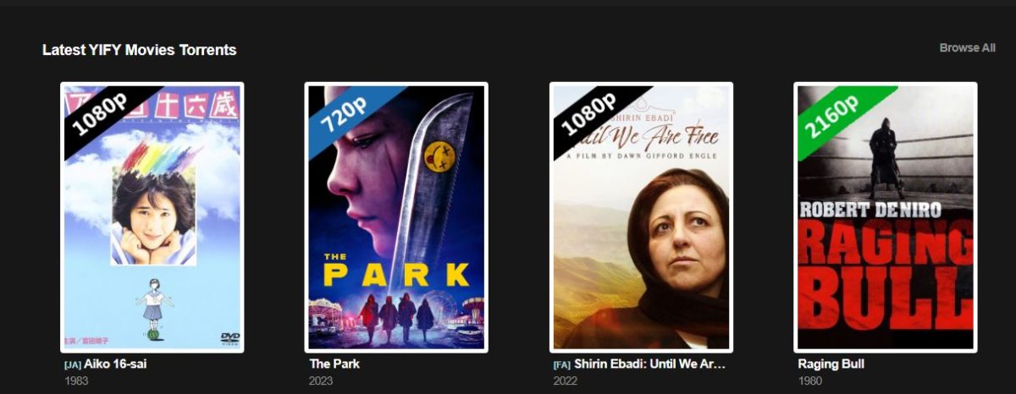Click the Latest YIFY Movies Torrents heading
Viewport: 1016px width, 394px height.
tap(140, 50)
